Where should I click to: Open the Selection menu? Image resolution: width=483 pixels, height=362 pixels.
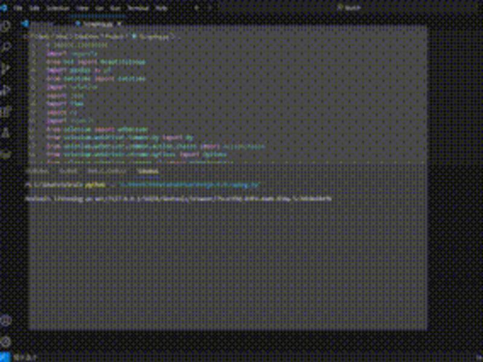coord(58,8)
